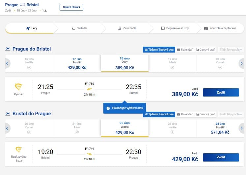Click the passenger icon in the search summary
The image size is (246, 175).
tap(45, 11)
